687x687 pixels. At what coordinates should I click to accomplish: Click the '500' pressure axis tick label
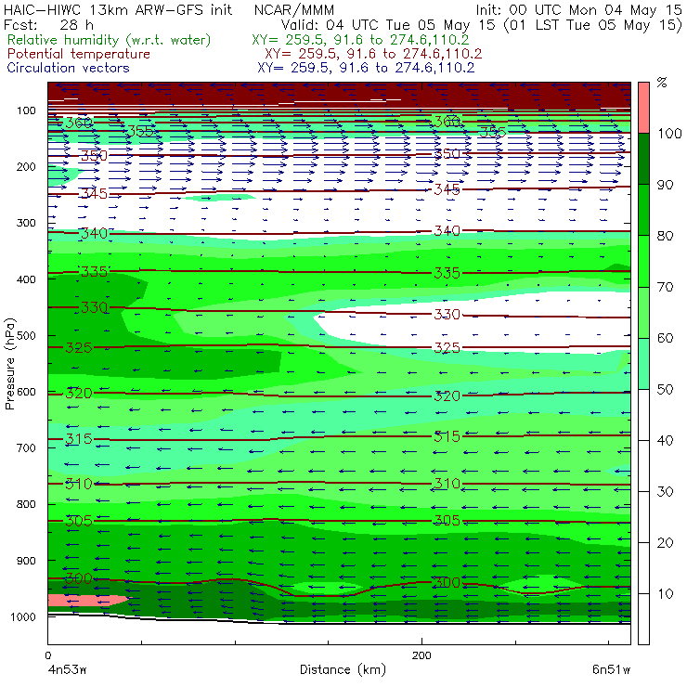(26, 335)
